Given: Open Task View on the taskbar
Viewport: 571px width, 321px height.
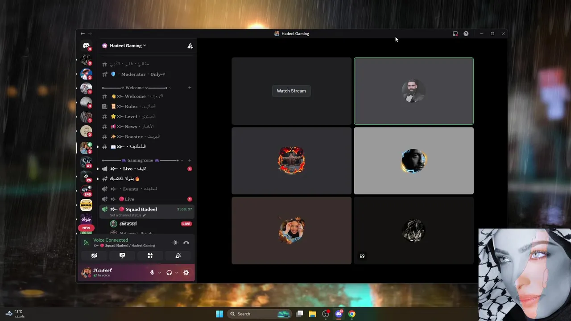Looking at the screenshot, I should pyautogui.click(x=300, y=314).
